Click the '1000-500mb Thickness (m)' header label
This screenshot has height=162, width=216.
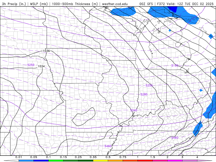point(75,4)
